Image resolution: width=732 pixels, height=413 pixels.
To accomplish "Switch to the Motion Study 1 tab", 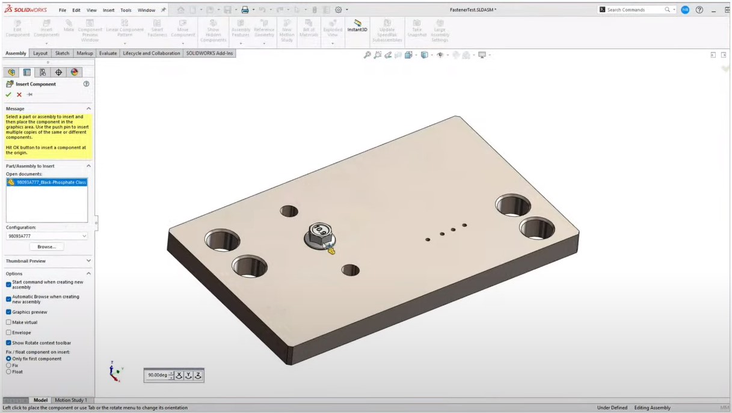I will coord(71,400).
